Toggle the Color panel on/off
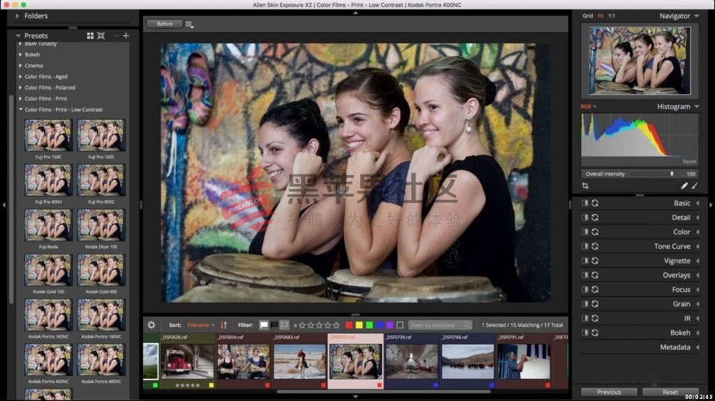This screenshot has width=715, height=401. (x=585, y=232)
